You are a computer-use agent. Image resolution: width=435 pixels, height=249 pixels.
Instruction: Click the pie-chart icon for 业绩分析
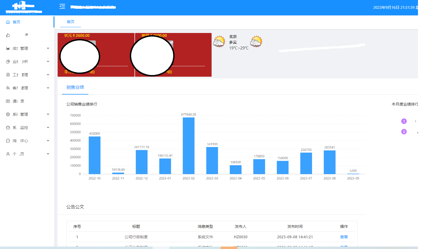(8, 62)
